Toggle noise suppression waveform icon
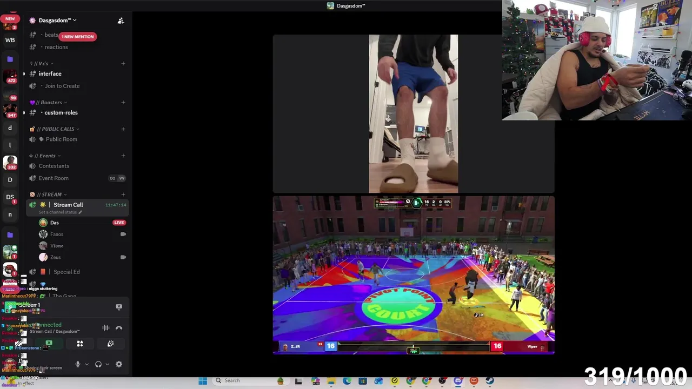This screenshot has height=389, width=692. click(106, 328)
